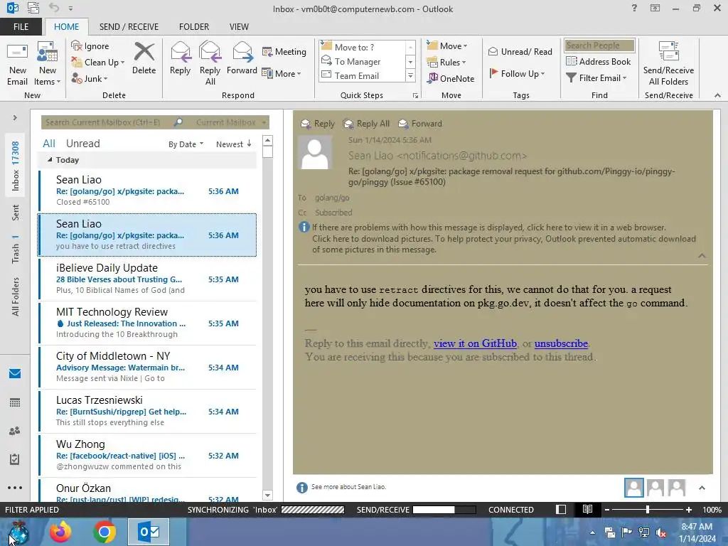Open the People navigation icon
Viewport: 728px width, 546px height.
coord(15,431)
